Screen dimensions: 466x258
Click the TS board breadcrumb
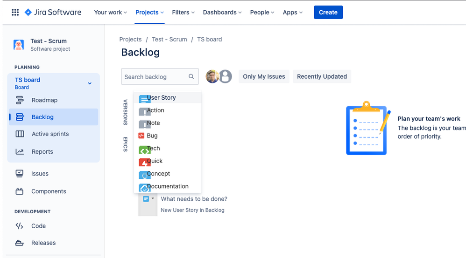(210, 39)
